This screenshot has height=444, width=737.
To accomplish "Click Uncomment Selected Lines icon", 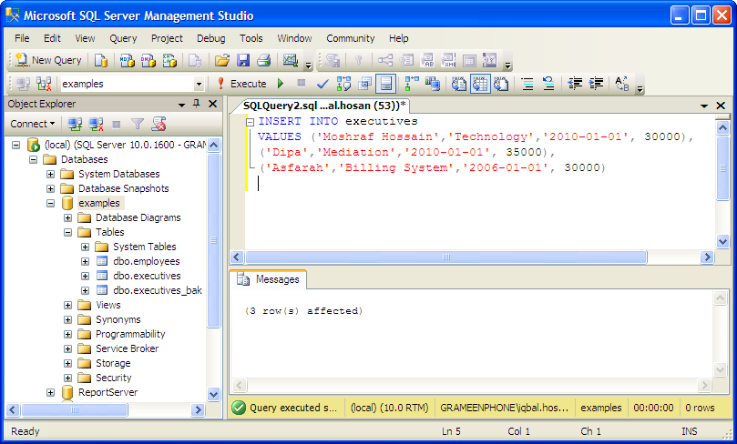I will (x=548, y=84).
